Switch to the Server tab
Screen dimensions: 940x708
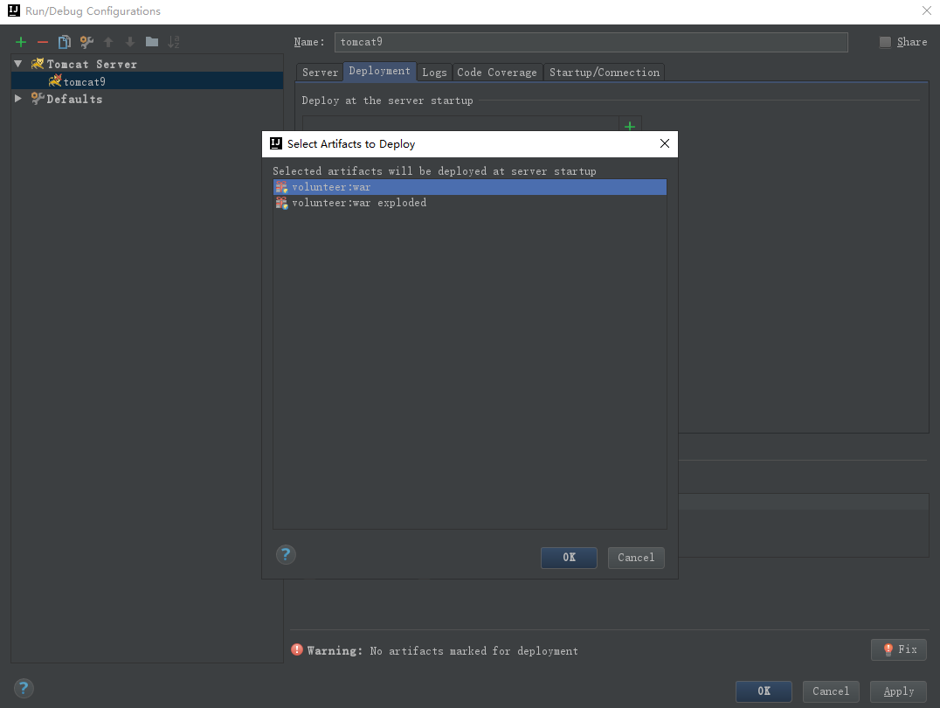[320, 72]
